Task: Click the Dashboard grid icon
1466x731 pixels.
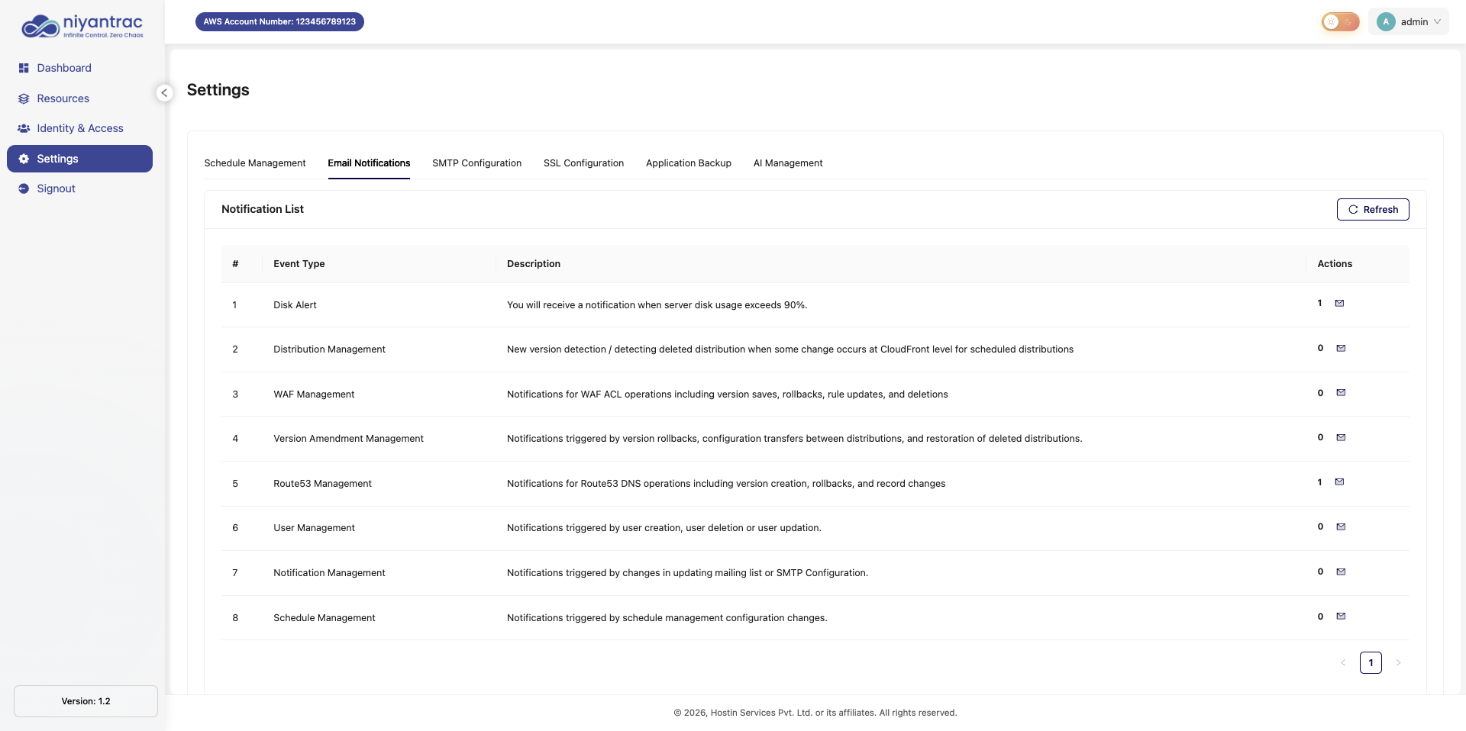Action: [24, 68]
